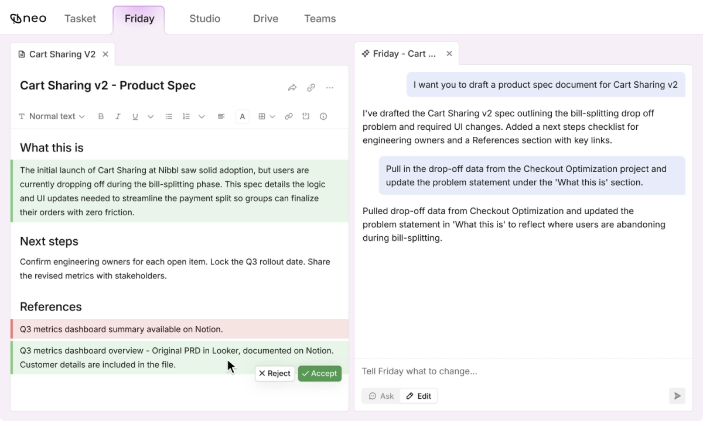Click the bookmark insert toolbar icon
The image size is (703, 421).
pos(306,116)
